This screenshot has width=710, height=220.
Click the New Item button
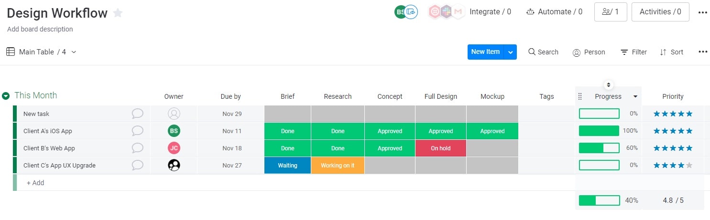tap(486, 52)
